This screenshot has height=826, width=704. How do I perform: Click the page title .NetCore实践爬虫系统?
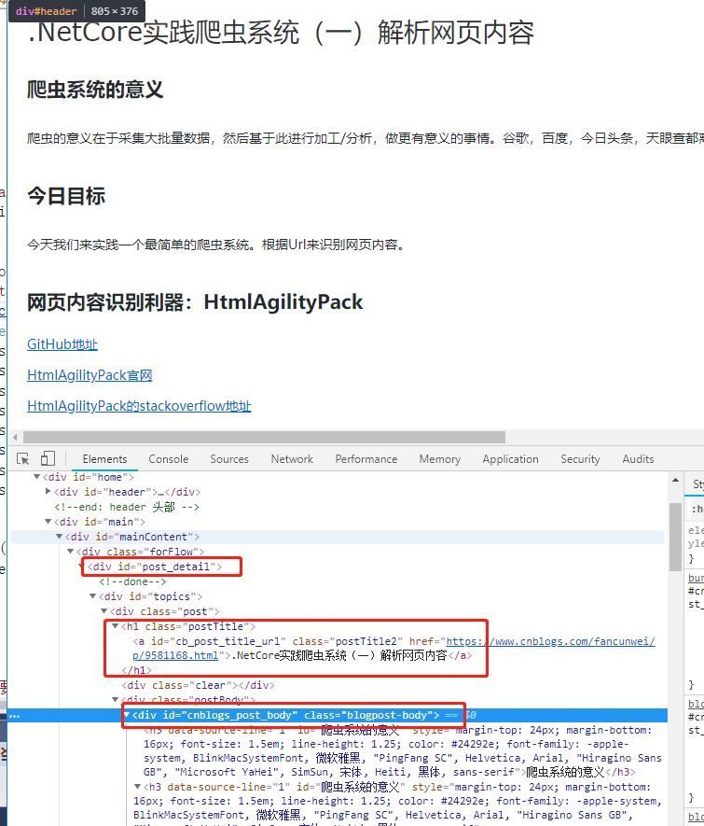tap(281, 32)
